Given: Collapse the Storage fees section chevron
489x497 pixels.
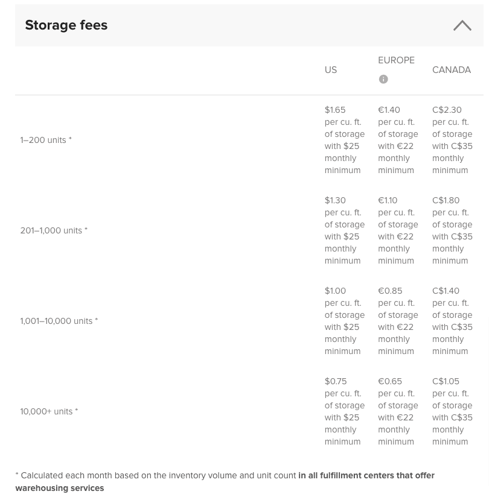Looking at the screenshot, I should pos(462,25).
